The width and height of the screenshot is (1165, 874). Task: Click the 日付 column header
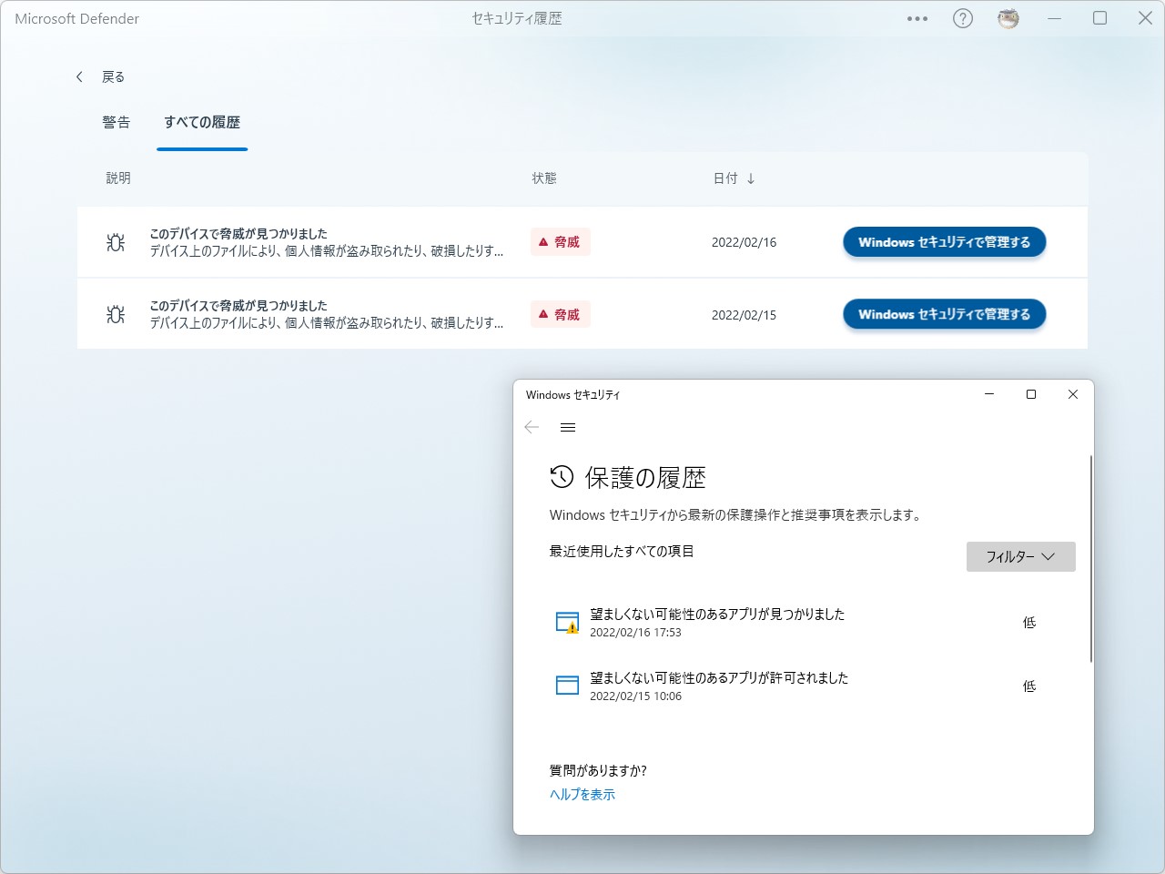tap(725, 178)
